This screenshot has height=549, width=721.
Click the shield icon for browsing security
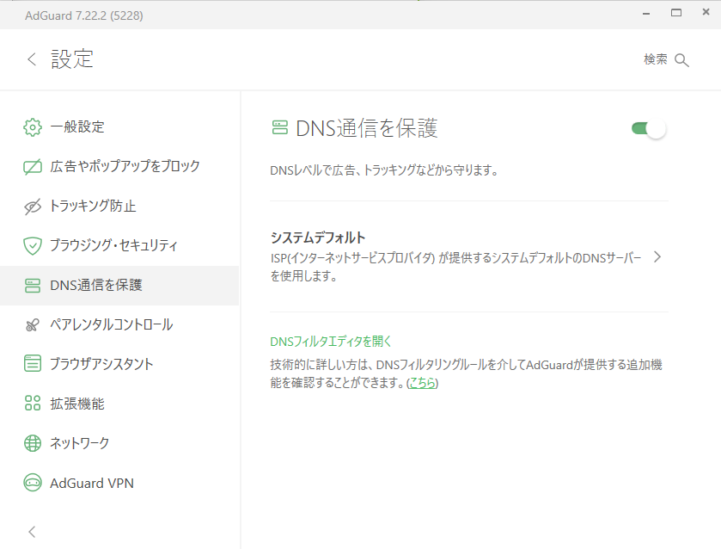pos(33,246)
